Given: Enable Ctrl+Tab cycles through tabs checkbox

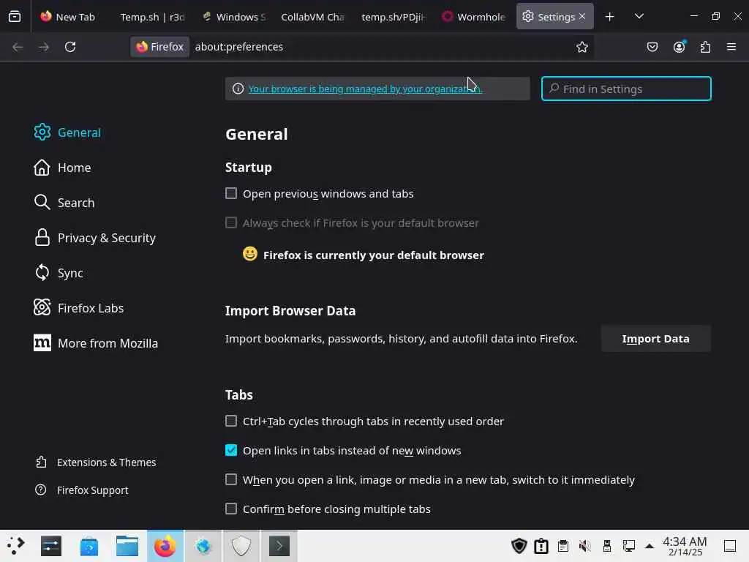Looking at the screenshot, I should 230,421.
